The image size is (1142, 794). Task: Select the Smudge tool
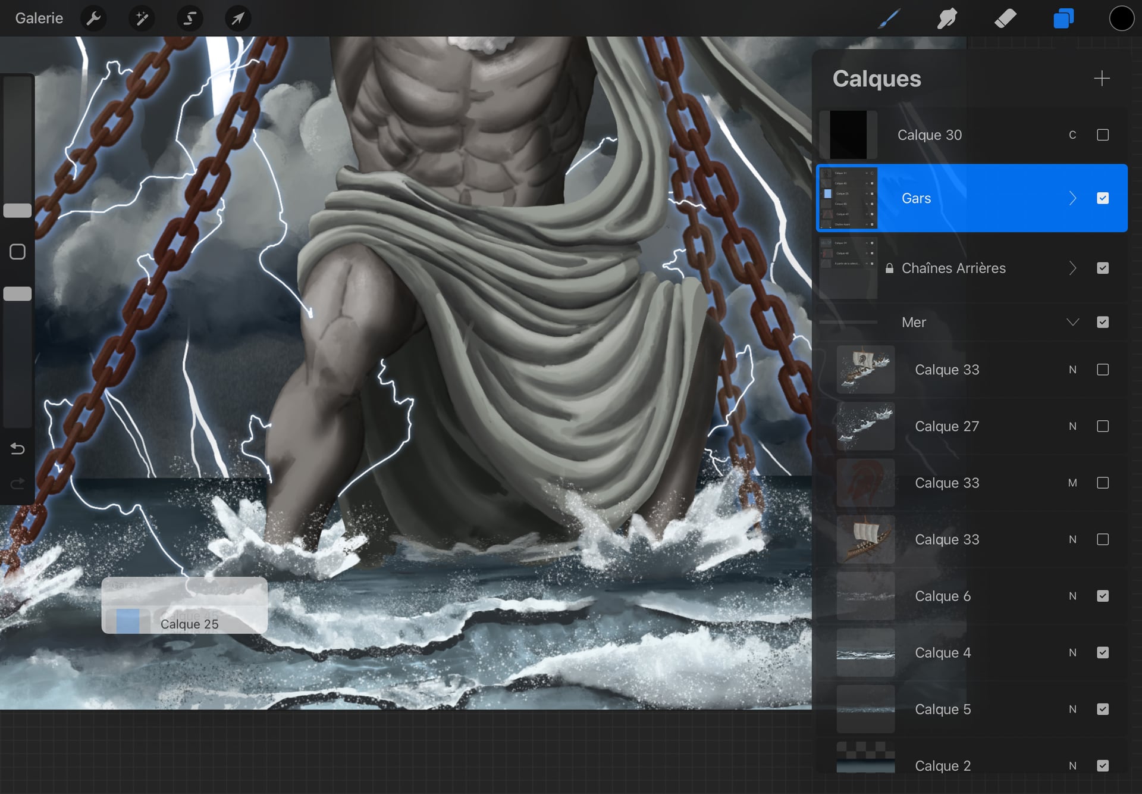pyautogui.click(x=947, y=18)
